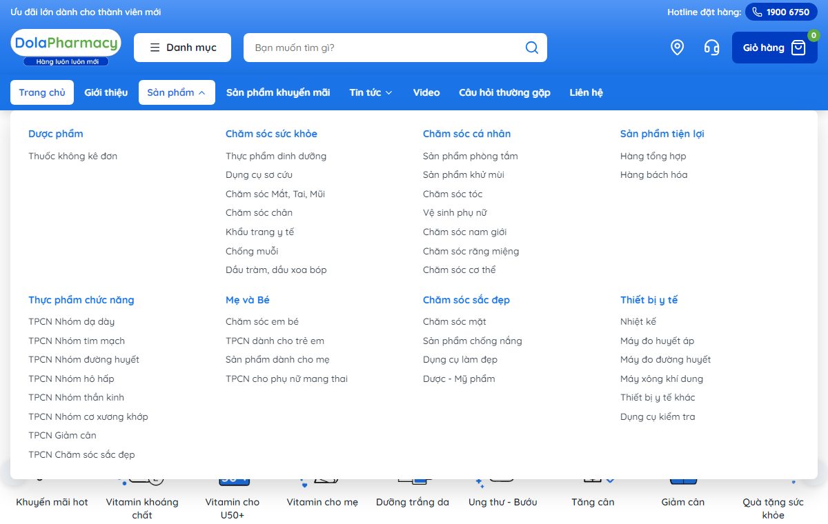Select Hàng bách hóa
The width and height of the screenshot is (828, 524).
coord(654,174)
